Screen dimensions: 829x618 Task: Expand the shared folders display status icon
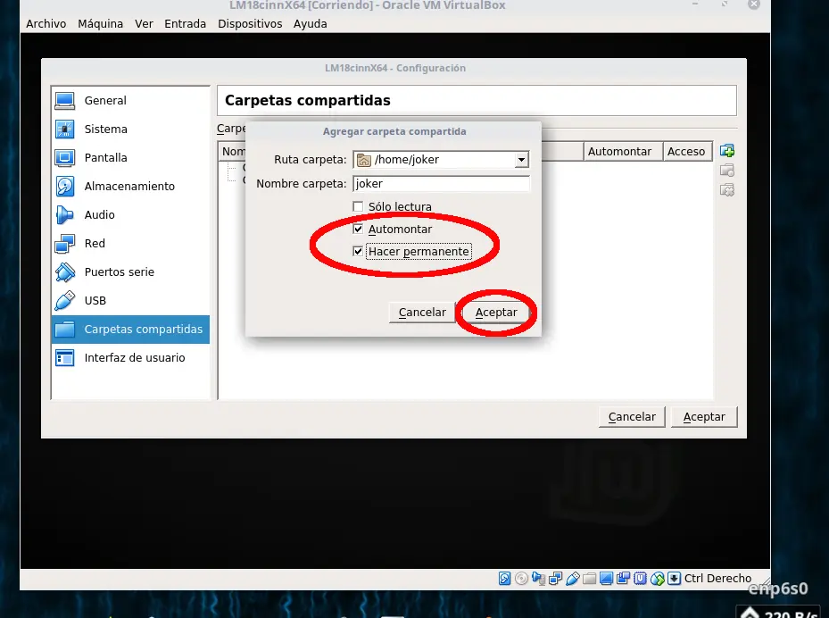tap(591, 578)
